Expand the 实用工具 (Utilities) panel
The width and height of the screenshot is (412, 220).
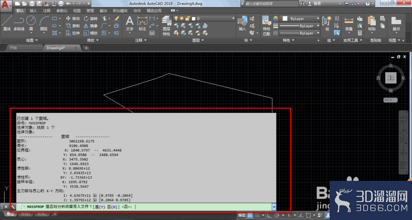pyautogui.click(x=353, y=40)
